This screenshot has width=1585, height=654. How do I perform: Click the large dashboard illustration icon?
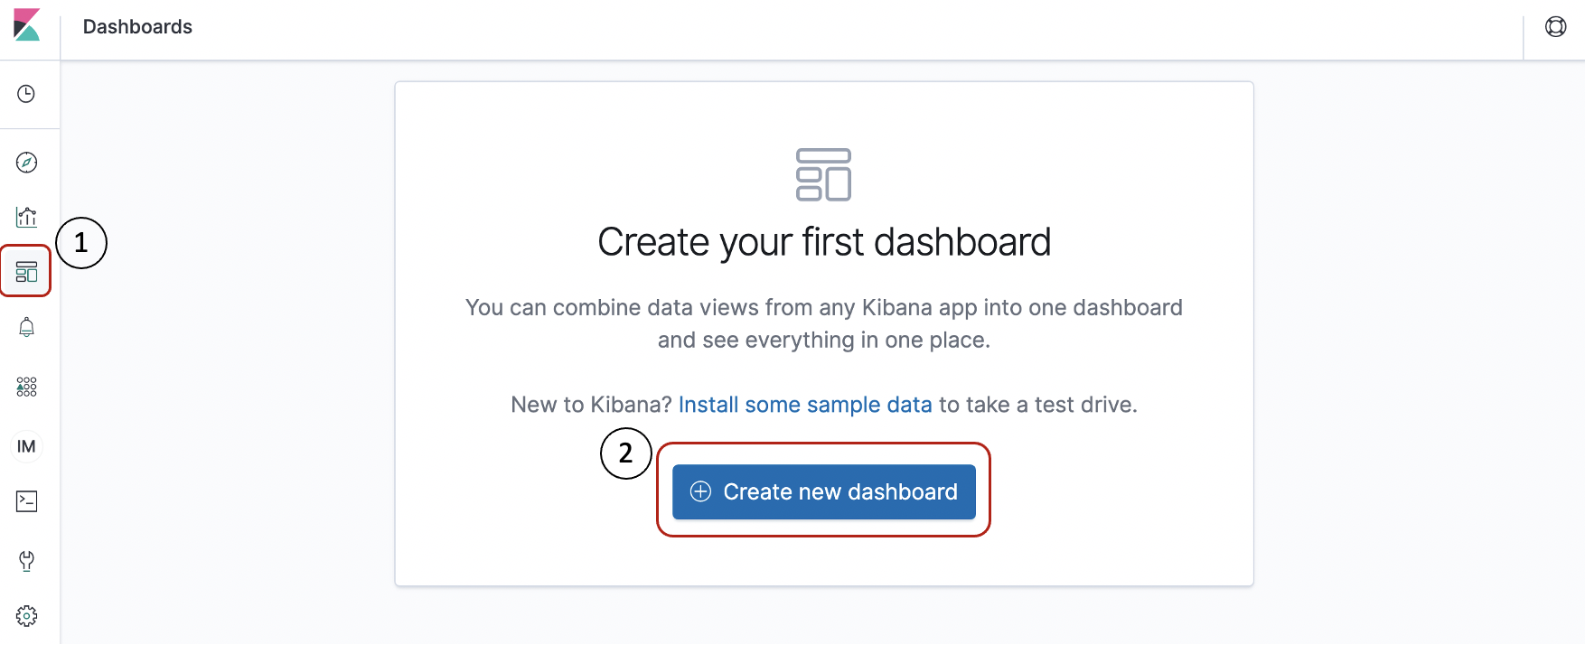(x=823, y=174)
